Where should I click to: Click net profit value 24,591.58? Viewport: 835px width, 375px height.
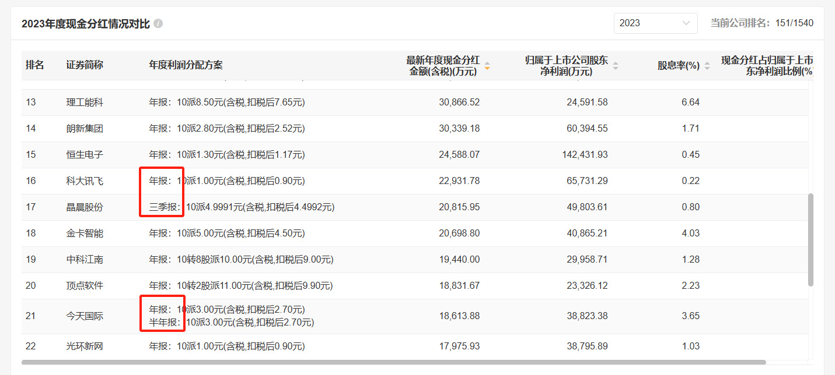(588, 102)
